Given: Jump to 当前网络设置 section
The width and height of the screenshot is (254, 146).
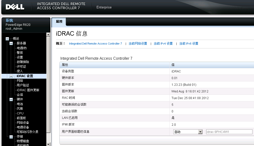Looking at the screenshot, I should click(138, 44).
